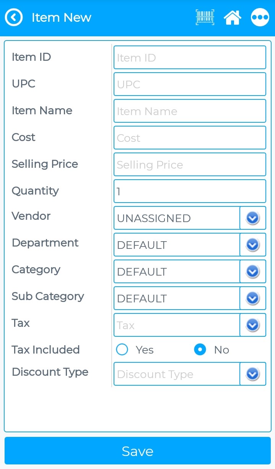Viewport: 275px width, 469px height.
Task: Focus the Item Name text box
Action: pyautogui.click(x=190, y=111)
